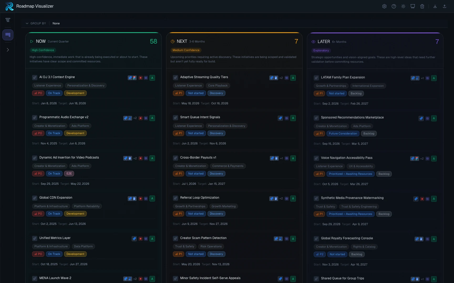Open Shared Queue for Group Trips card

(x=342, y=278)
